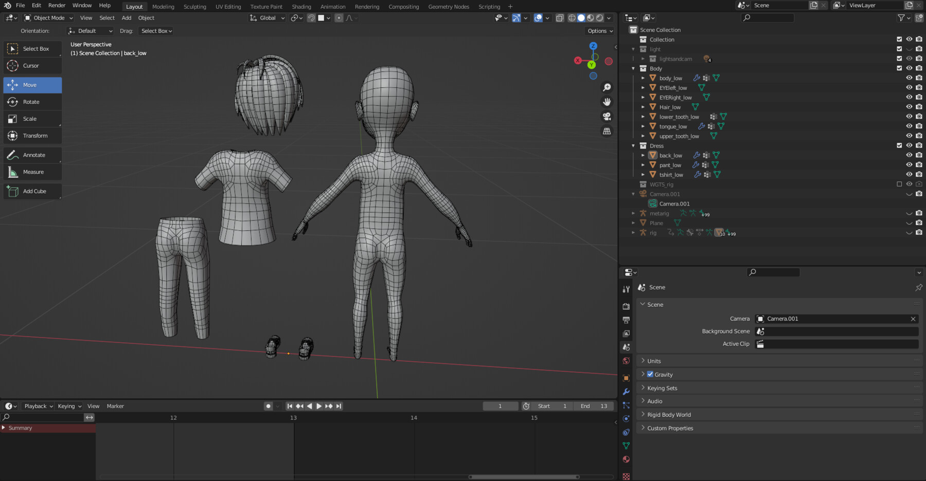
Task: Toggle the Dress collection checkbox
Action: [899, 145]
